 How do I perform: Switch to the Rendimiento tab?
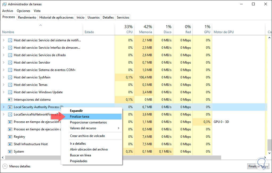click(x=27, y=17)
